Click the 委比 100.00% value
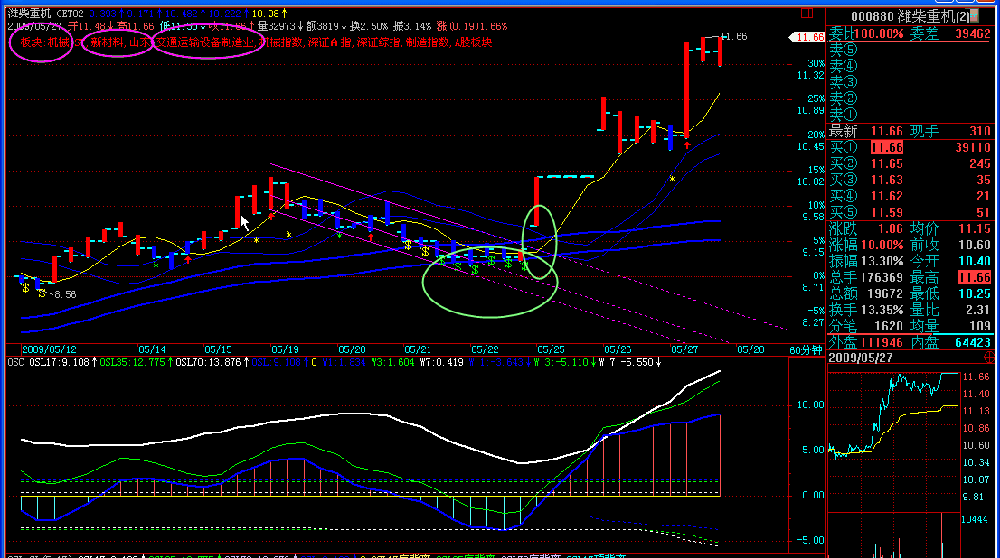 (x=878, y=33)
